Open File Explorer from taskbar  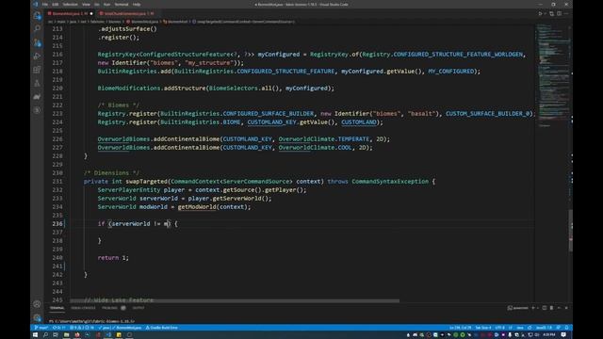coord(67,335)
